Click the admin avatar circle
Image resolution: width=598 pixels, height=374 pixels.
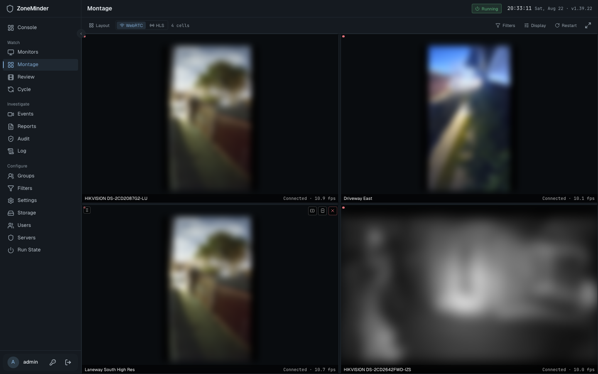pos(13,362)
